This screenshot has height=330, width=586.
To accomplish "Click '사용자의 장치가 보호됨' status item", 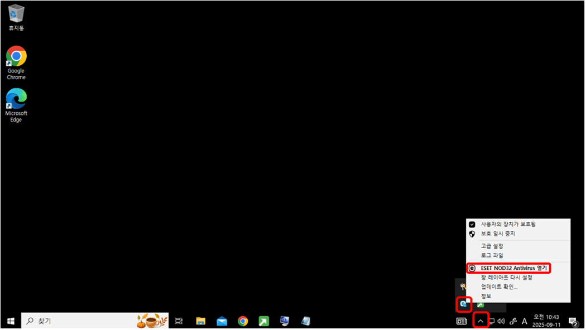I will point(508,224).
